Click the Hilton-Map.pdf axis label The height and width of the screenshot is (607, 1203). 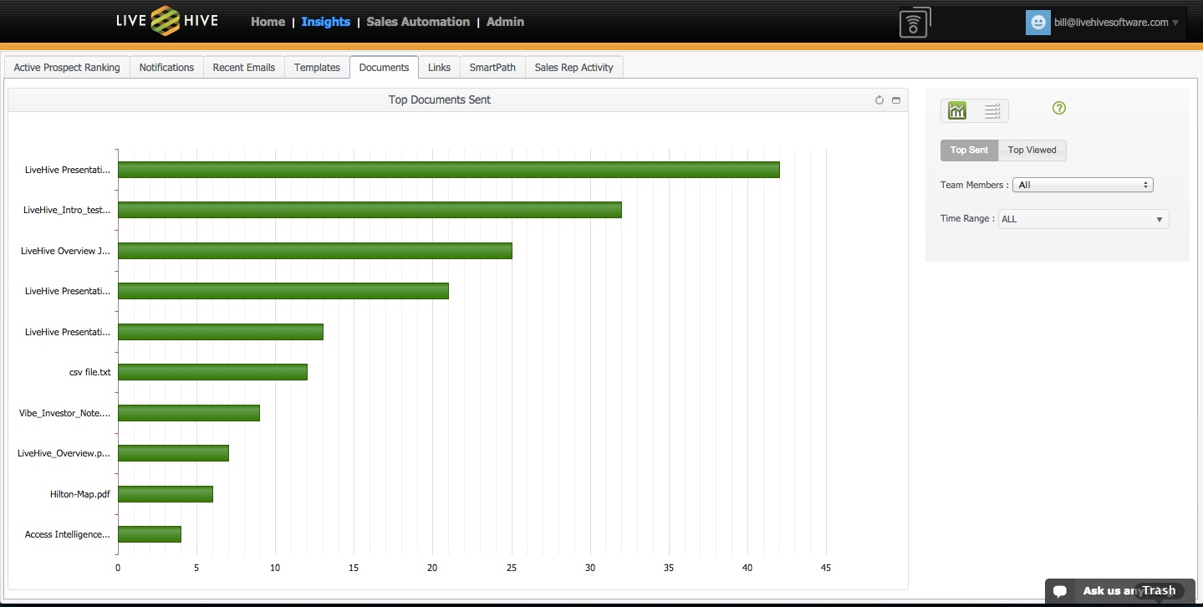(x=80, y=494)
